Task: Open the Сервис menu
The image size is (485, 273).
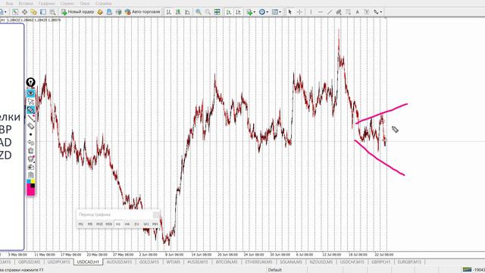Action: pos(67,3)
